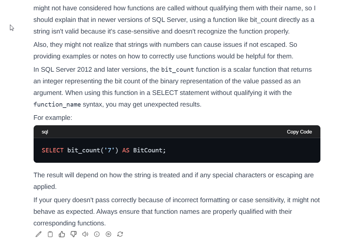This screenshot has height=239, width=364.
Task: Give the response a thumbs up
Action: [x=62, y=234]
